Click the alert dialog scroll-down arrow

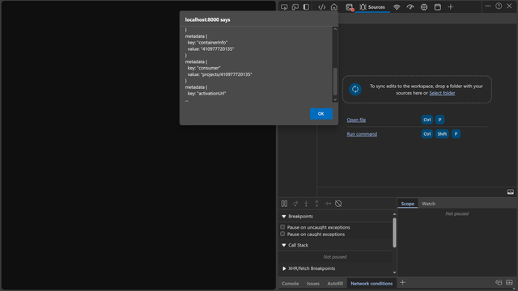[x=335, y=99]
